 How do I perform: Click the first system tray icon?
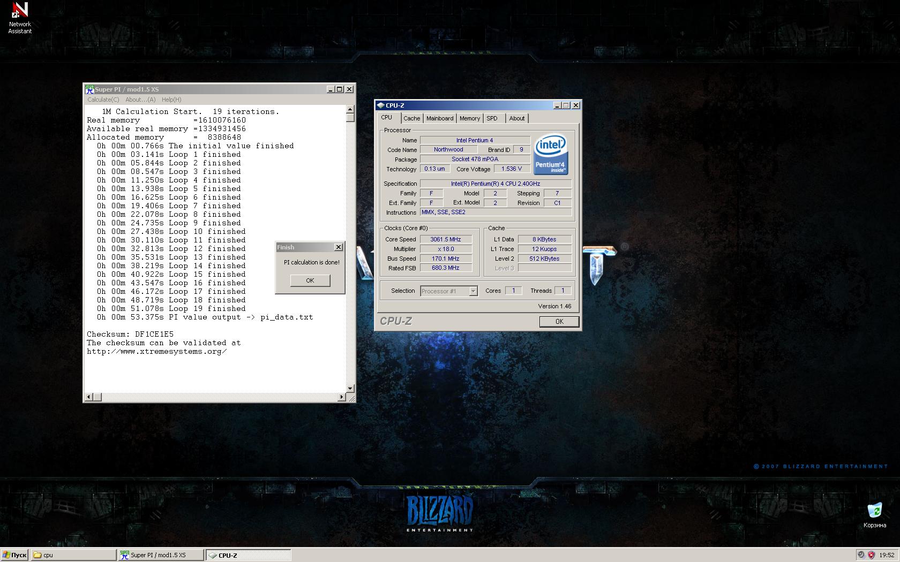[861, 555]
